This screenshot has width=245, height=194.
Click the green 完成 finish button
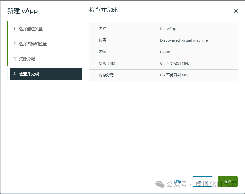[x=227, y=182]
